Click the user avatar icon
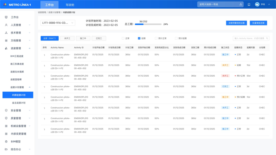276x155 pixels. point(257,4)
